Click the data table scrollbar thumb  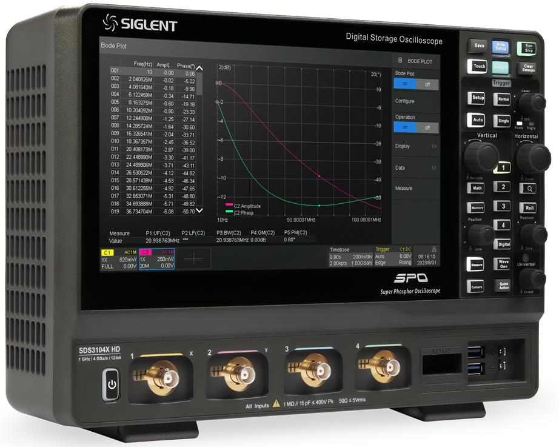(x=199, y=85)
